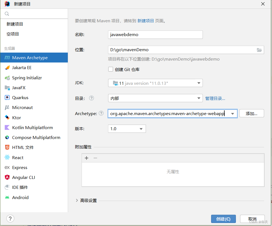Show help for Archetype field

[101, 113]
